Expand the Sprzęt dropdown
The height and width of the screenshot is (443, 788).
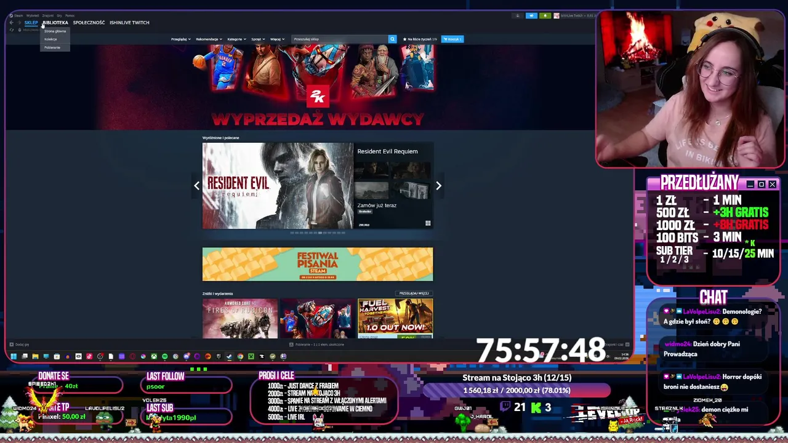click(258, 39)
